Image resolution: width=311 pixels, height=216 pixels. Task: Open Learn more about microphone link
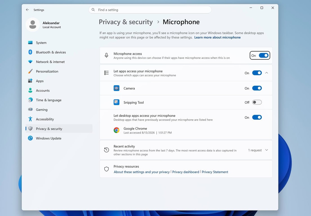[x=217, y=37]
